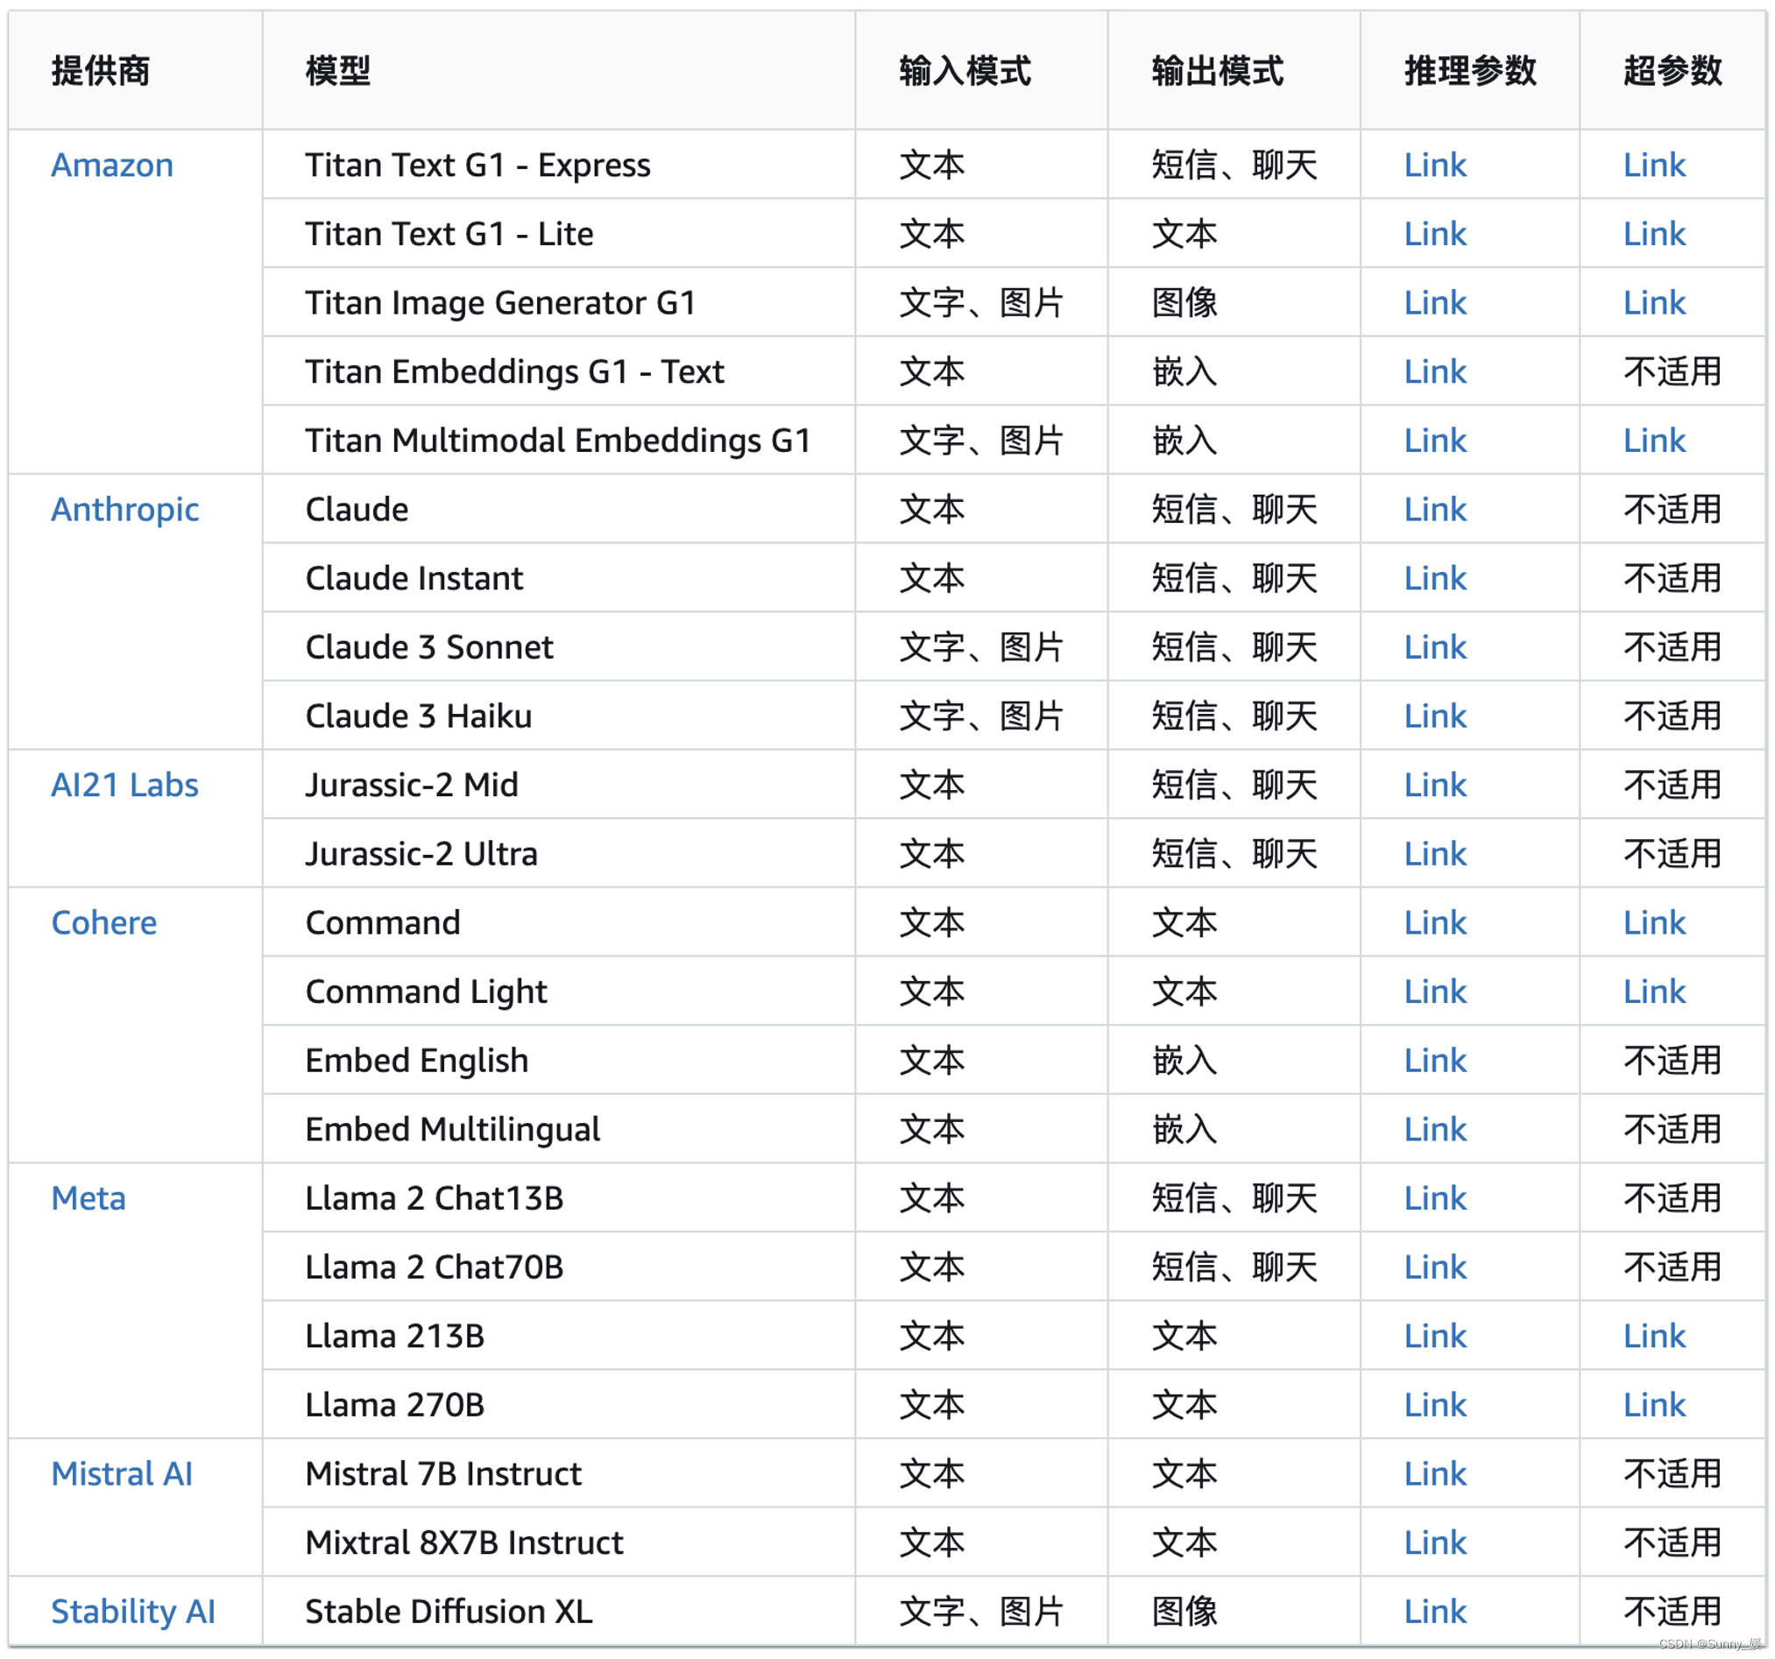Select the 'Claude Instant' model name
Image resolution: width=1775 pixels, height=1659 pixels.
point(414,579)
